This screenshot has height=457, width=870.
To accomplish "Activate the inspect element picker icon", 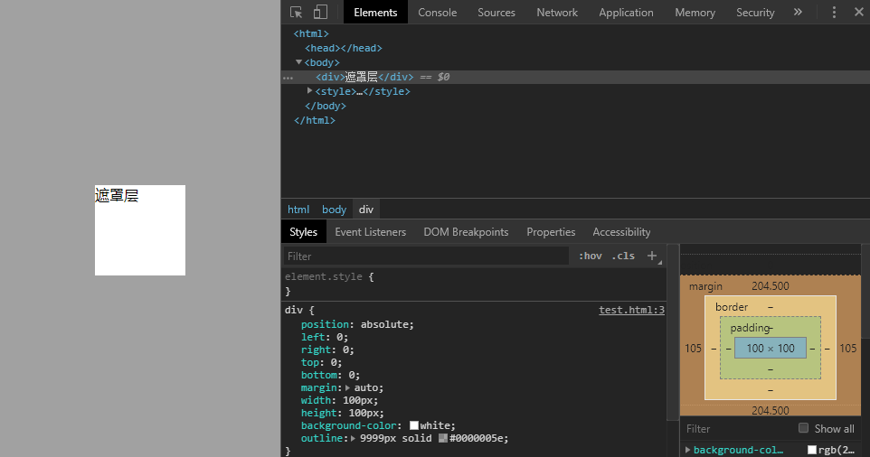I will tap(297, 12).
